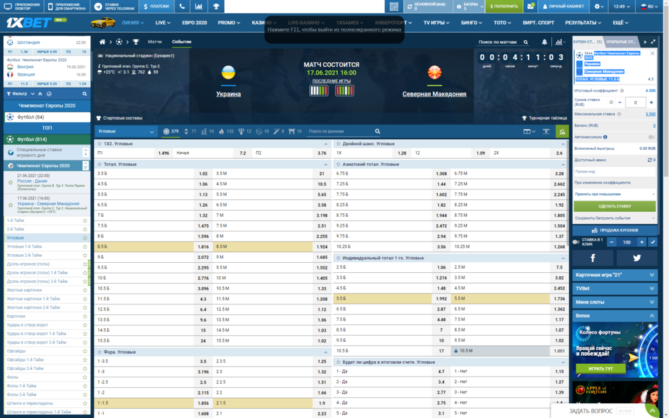Enable the one-click bet toggle
This screenshot has height=418, width=669.
pos(576,242)
